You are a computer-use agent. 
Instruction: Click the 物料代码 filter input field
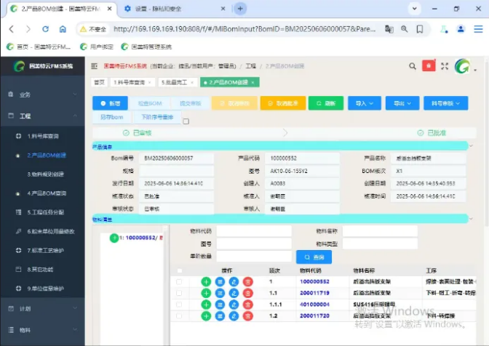click(253, 231)
